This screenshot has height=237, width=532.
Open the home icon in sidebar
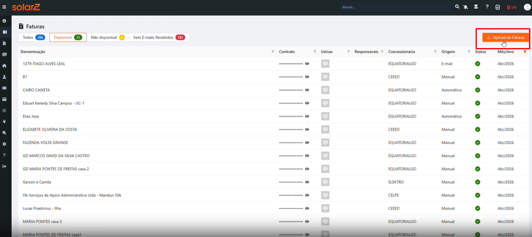[4, 65]
